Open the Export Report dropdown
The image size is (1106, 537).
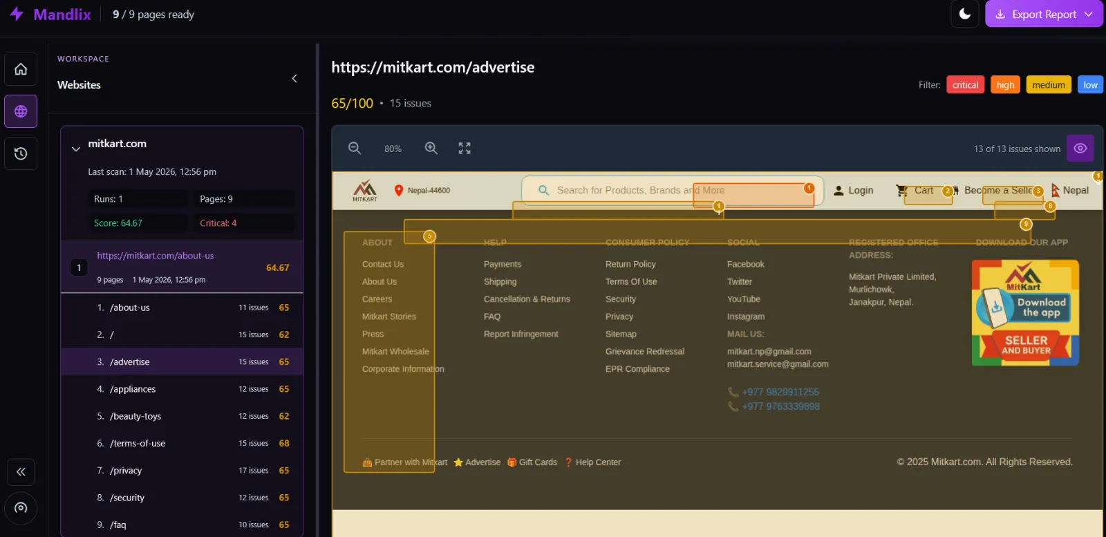point(1044,14)
